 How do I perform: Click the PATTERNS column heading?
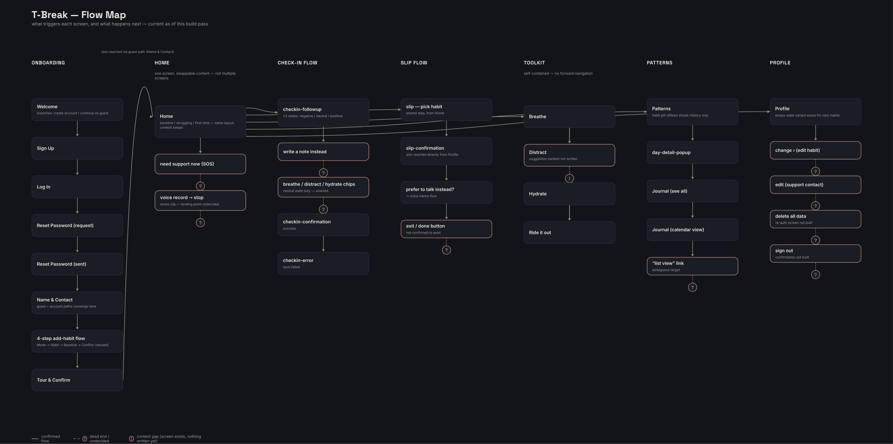pyautogui.click(x=659, y=63)
